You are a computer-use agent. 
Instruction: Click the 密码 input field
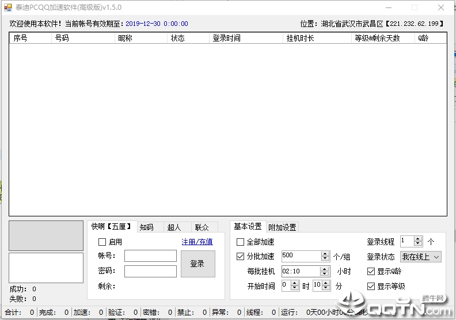point(150,271)
